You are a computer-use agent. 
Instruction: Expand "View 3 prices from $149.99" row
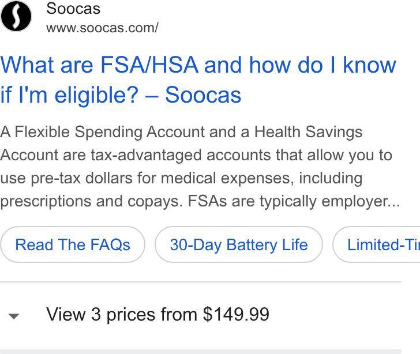[201, 314]
